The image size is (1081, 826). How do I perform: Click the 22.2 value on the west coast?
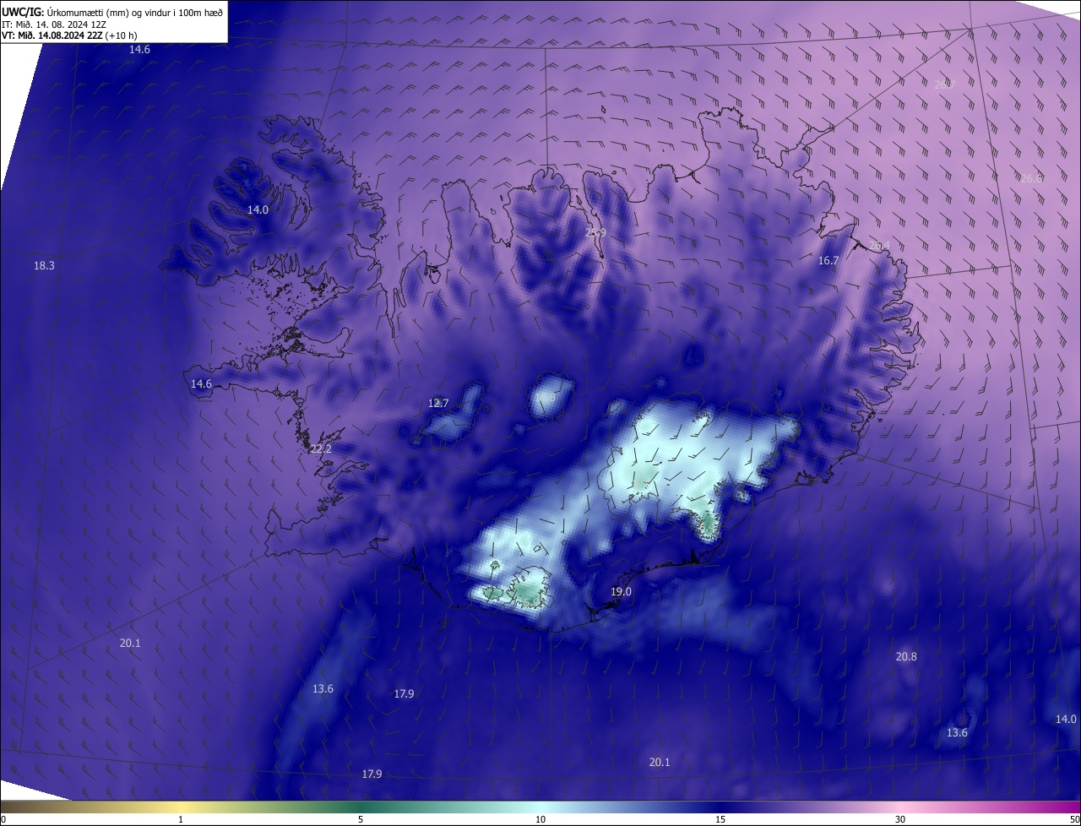[321, 448]
